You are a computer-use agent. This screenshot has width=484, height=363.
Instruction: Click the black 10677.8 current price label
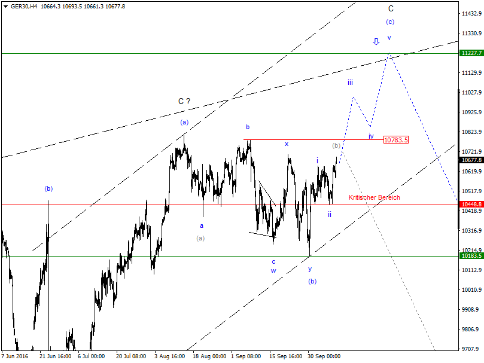coord(471,160)
